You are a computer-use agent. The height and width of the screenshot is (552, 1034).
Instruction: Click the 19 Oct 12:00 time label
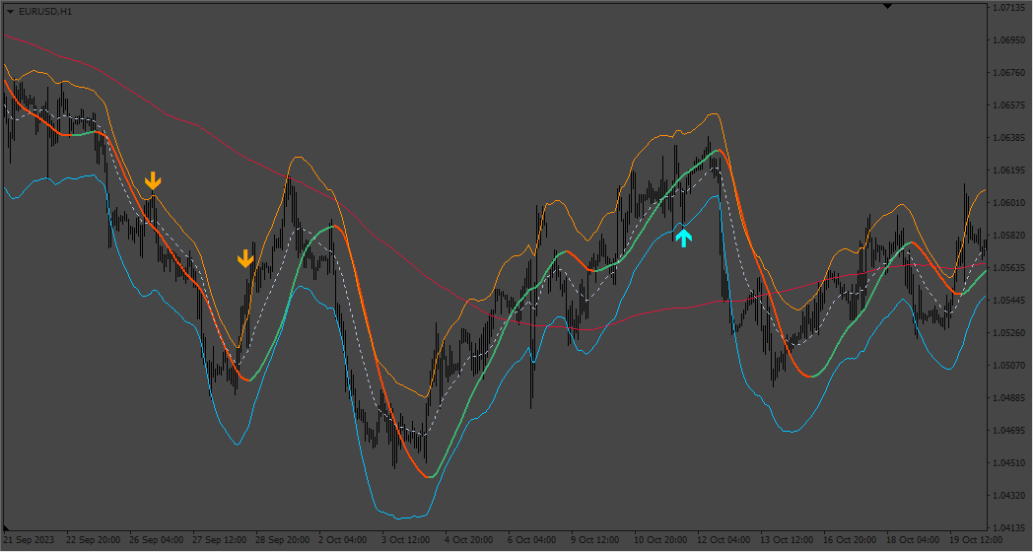[976, 540]
